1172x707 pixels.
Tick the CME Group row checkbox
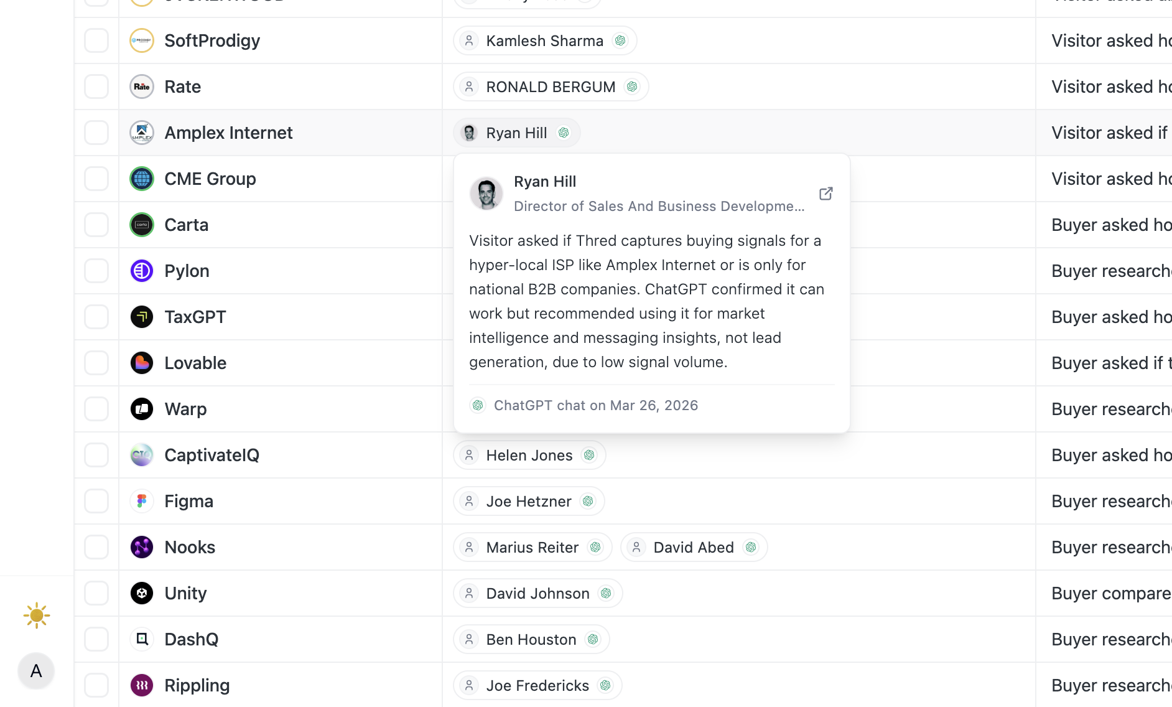[96, 179]
